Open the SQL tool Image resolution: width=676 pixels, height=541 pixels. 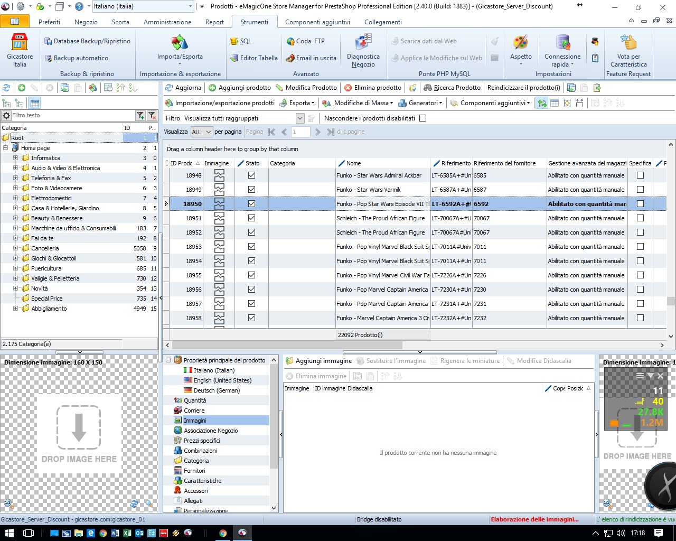[x=241, y=41]
